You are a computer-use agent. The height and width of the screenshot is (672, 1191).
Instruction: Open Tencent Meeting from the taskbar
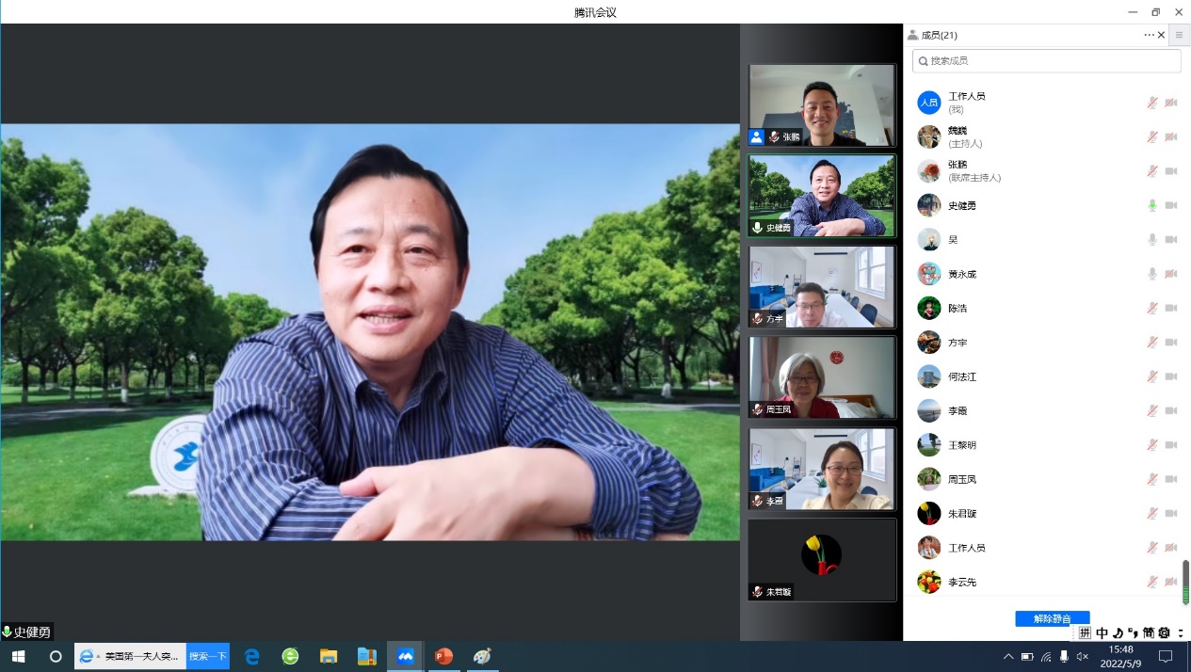click(x=406, y=656)
